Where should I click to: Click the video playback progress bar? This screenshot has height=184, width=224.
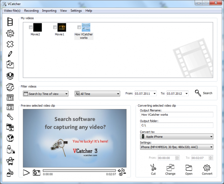pyautogui.click(x=79, y=170)
